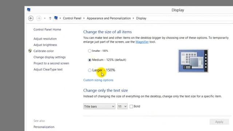Open Adjust ClearType text
Image resolution: width=233 pixels, height=131 pixels.
pyautogui.click(x=48, y=70)
